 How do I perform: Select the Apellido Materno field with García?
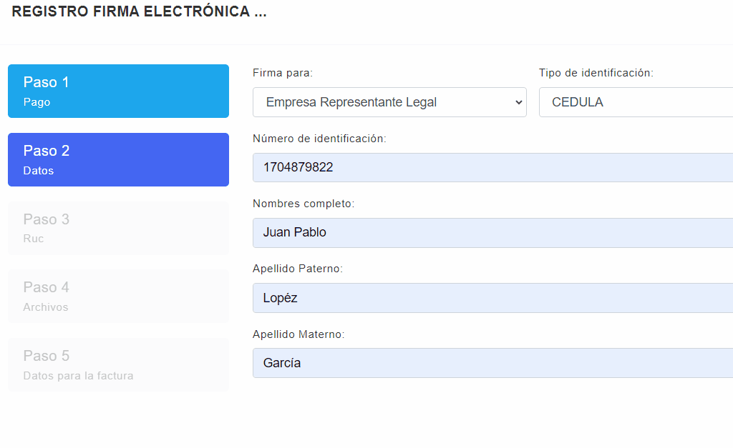tap(492, 362)
